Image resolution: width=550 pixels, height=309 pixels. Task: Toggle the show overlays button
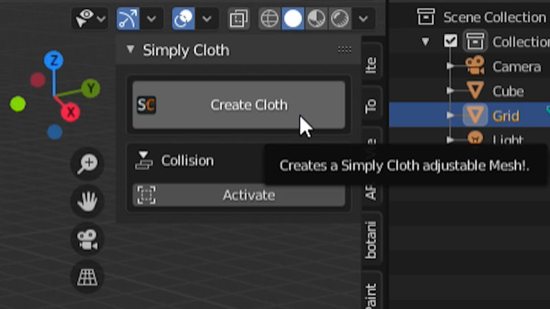point(183,19)
